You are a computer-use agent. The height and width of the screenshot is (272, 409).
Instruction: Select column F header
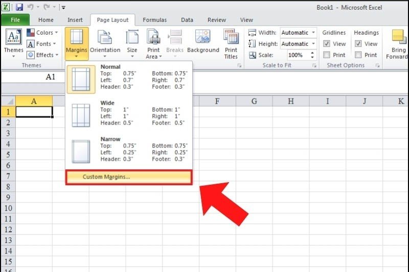coord(217,101)
